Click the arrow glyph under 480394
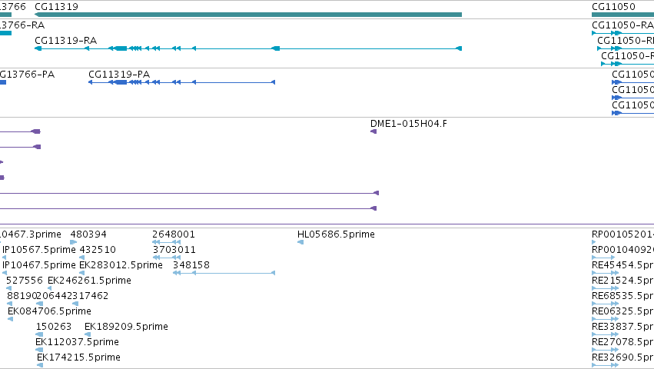 click(x=74, y=242)
